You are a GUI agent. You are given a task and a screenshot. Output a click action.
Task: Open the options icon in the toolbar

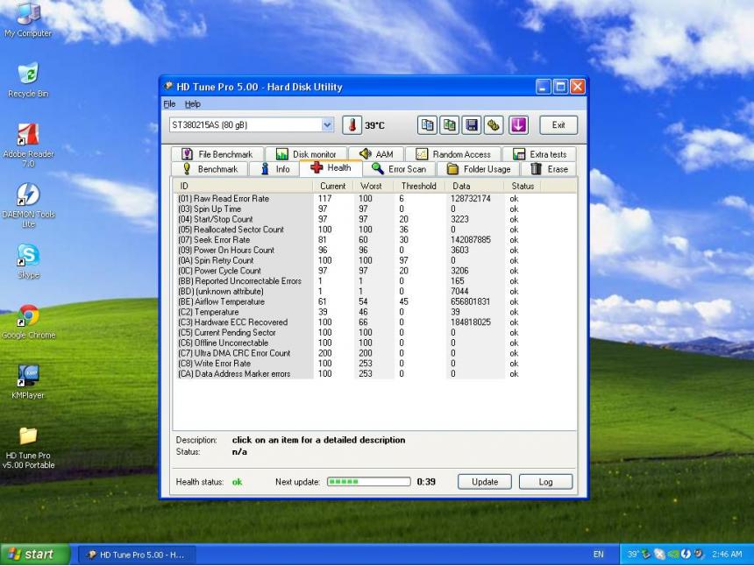click(x=494, y=125)
